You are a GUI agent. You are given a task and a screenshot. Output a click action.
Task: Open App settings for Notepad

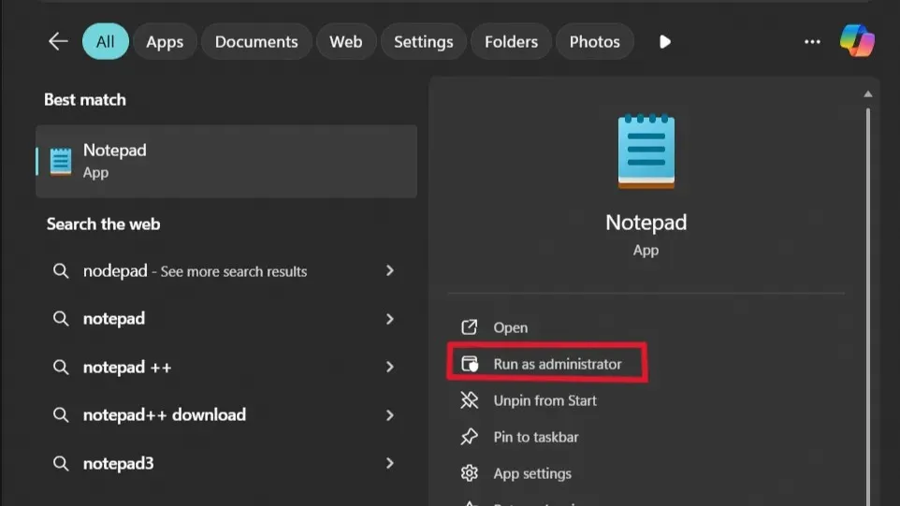click(532, 474)
